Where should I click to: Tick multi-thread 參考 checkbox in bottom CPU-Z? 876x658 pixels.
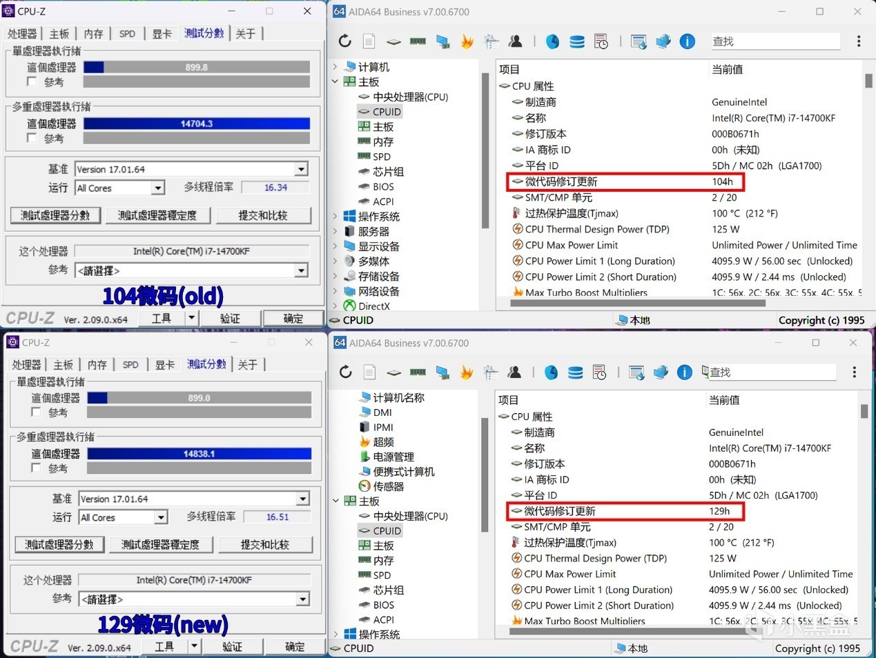click(x=36, y=468)
